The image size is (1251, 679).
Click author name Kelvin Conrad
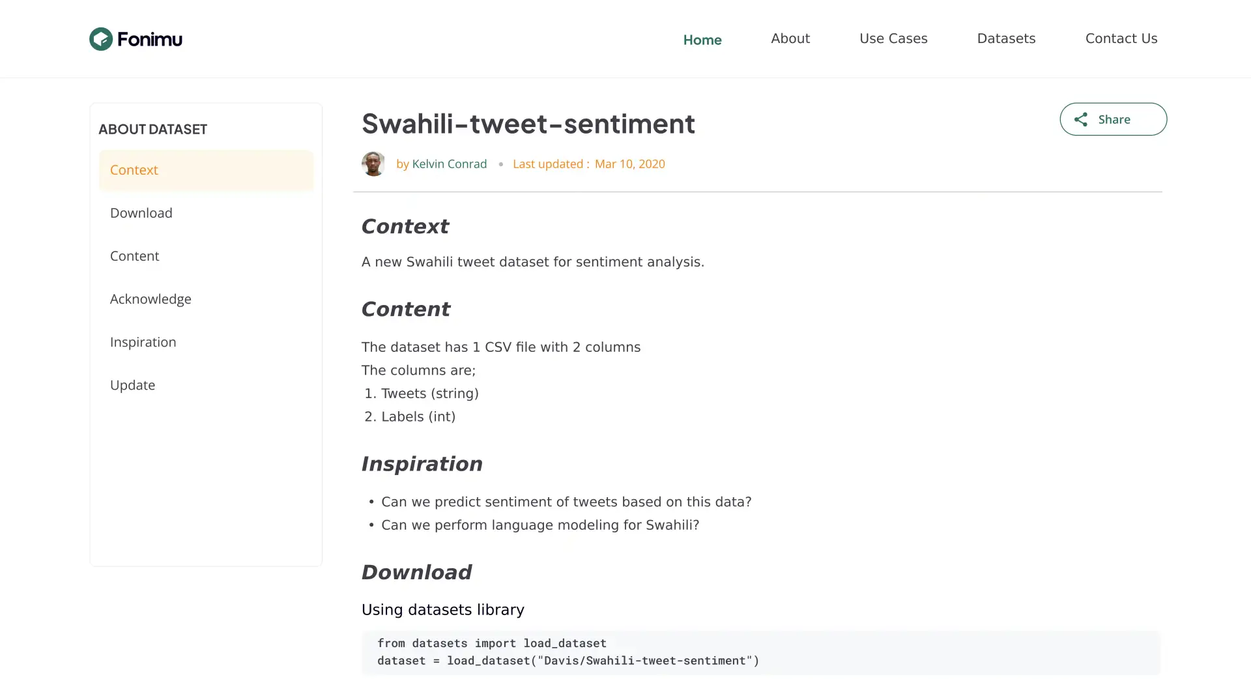pos(450,164)
